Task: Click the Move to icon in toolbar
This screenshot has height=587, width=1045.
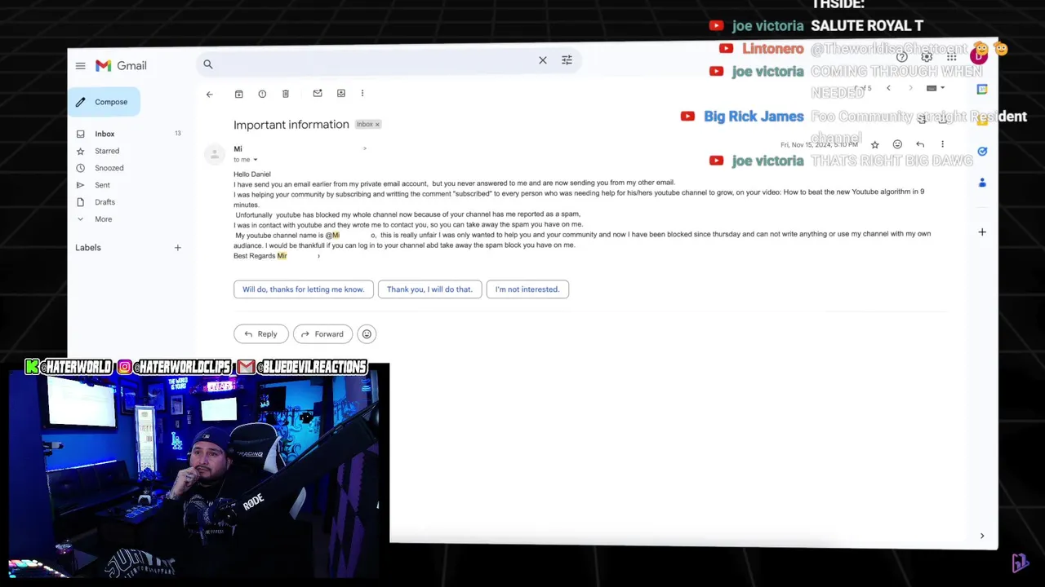Action: (x=341, y=94)
